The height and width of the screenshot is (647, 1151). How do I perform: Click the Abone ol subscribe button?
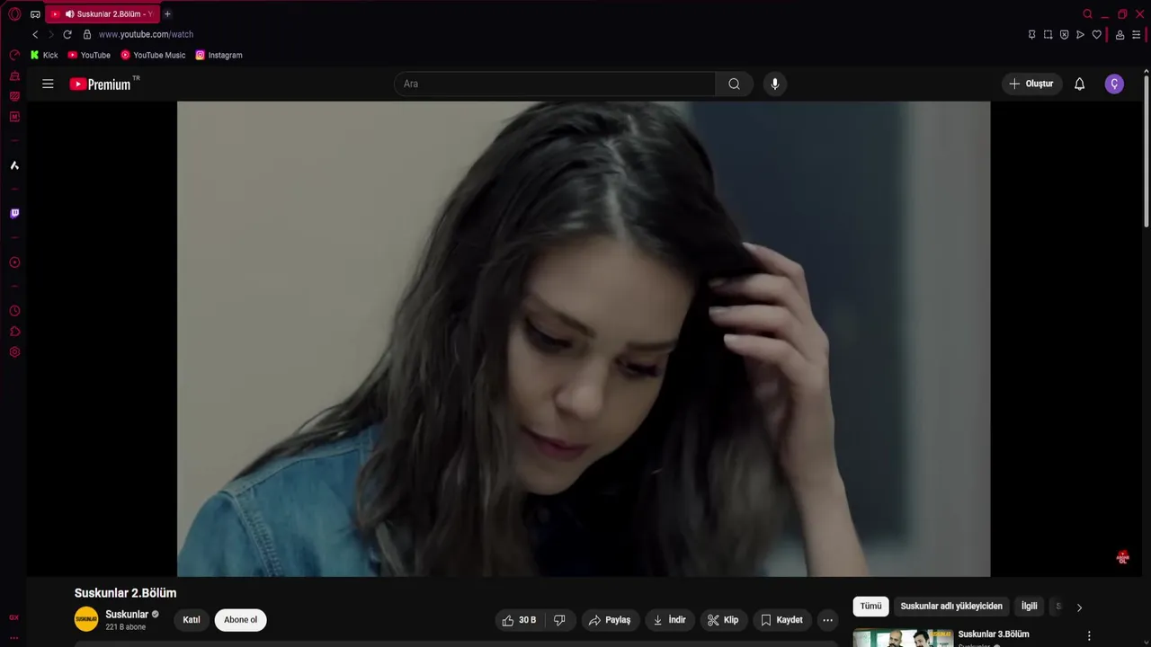coord(240,620)
